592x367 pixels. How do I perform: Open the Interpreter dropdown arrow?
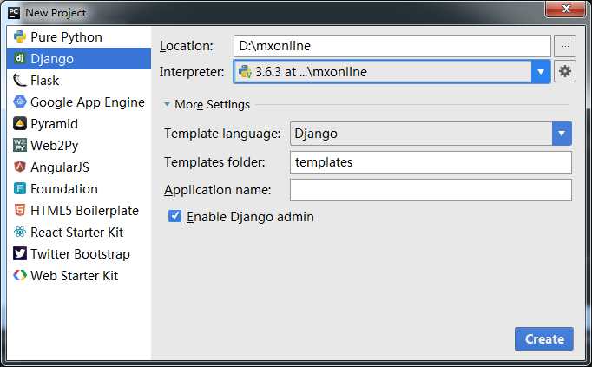[541, 72]
